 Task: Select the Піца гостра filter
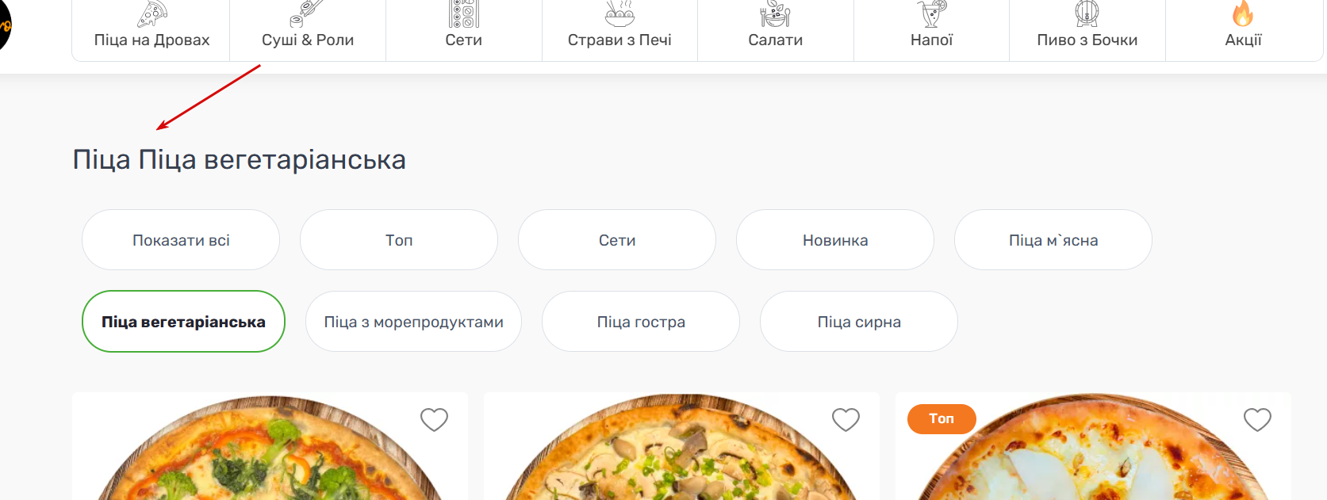click(641, 322)
